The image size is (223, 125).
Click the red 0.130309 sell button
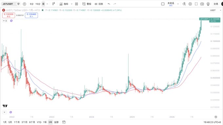(9, 15)
